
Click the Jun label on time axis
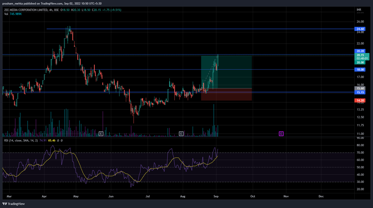click(x=111, y=196)
